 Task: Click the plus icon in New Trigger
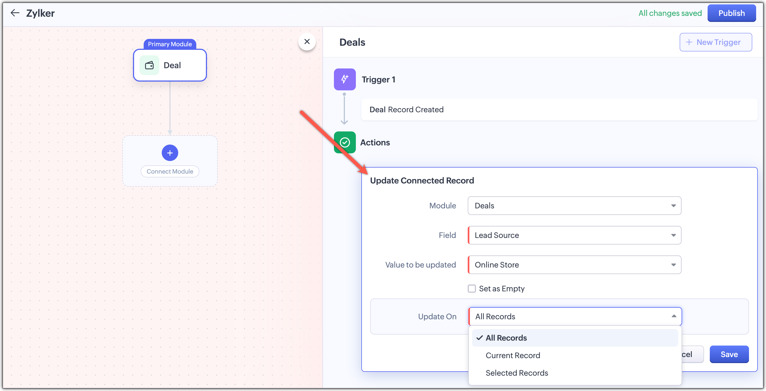coord(689,42)
